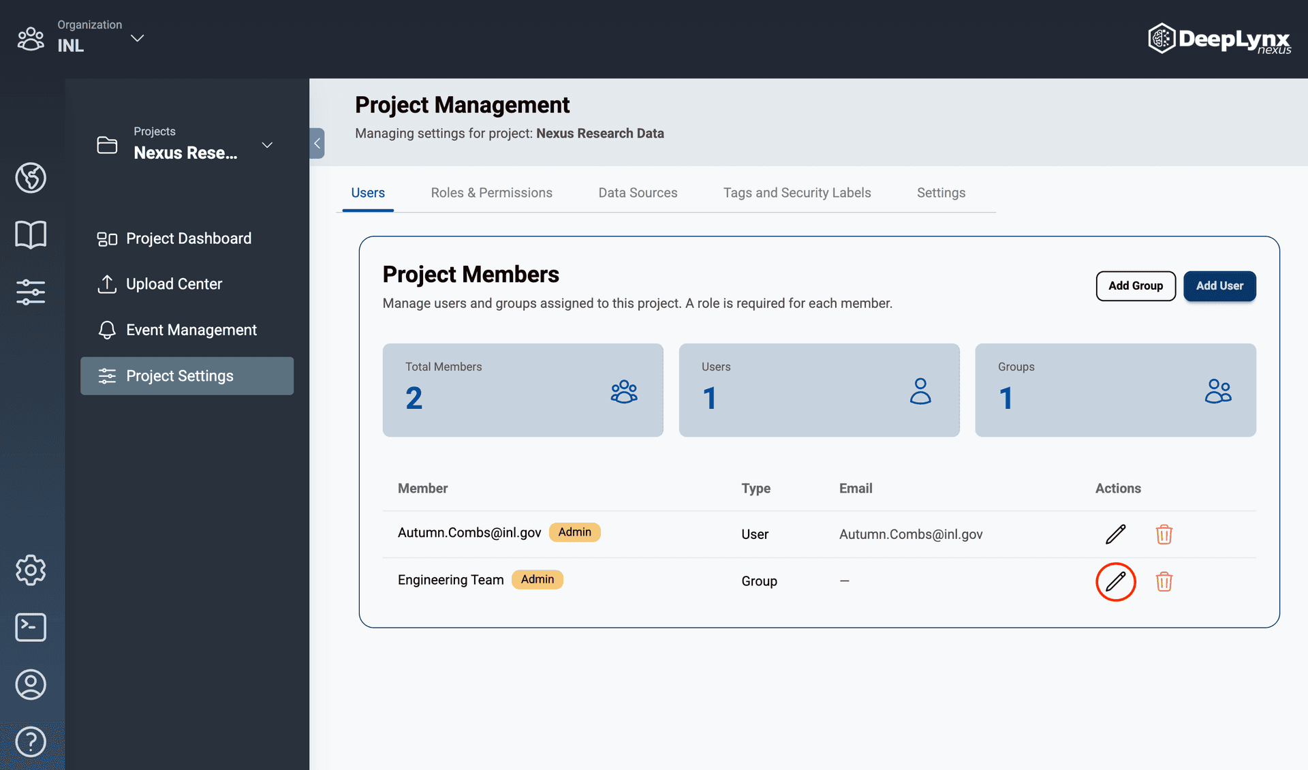The width and height of the screenshot is (1308, 770).
Task: Click the sliders/filter icon in the sidebar
Action: pos(31,292)
